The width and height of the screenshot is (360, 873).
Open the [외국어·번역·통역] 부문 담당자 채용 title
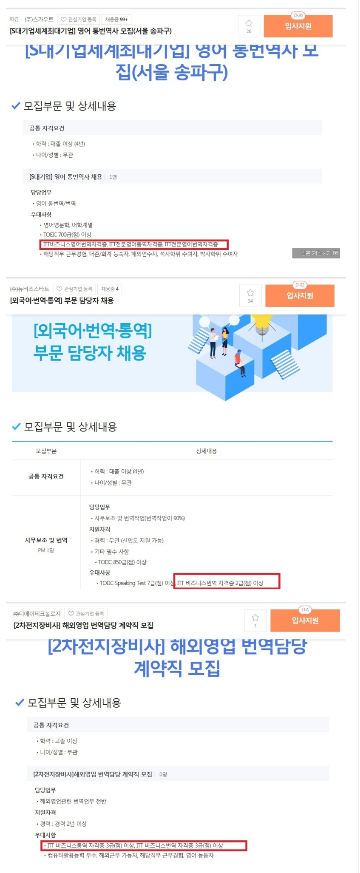point(62,300)
